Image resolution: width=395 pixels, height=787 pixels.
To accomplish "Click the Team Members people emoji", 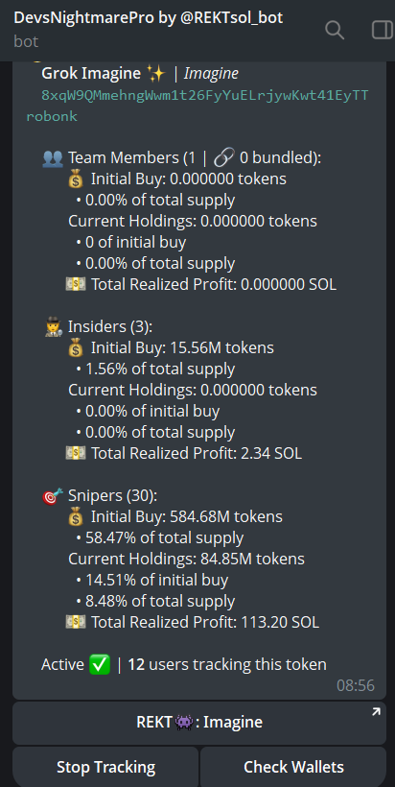I will click(x=53, y=158).
